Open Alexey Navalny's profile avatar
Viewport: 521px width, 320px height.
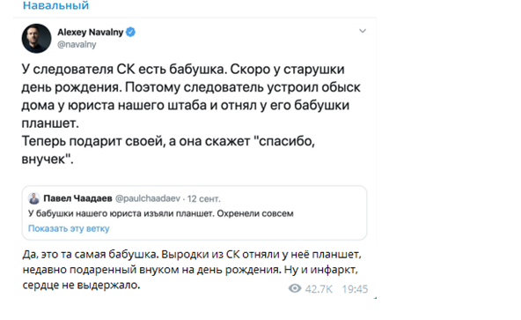point(37,38)
